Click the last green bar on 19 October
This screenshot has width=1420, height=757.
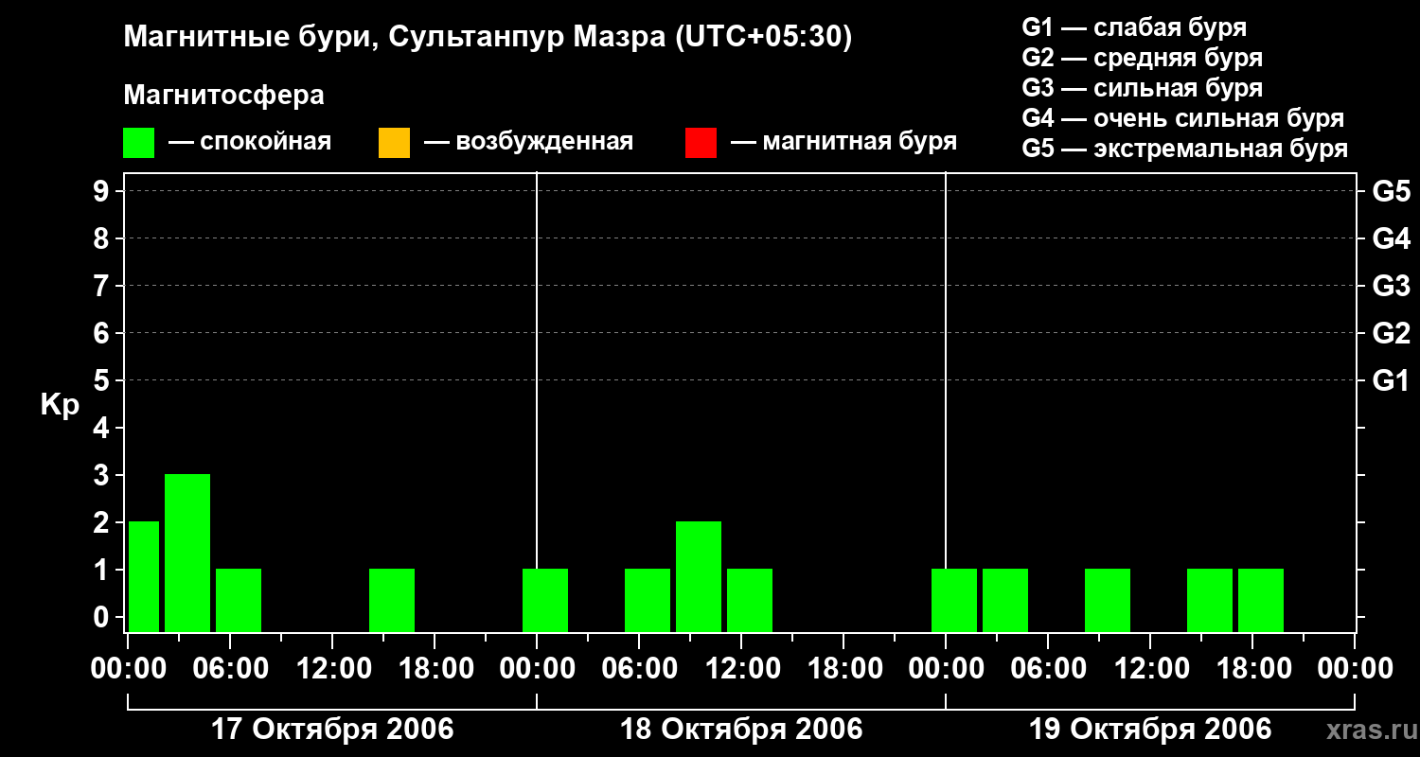[x=1261, y=600]
